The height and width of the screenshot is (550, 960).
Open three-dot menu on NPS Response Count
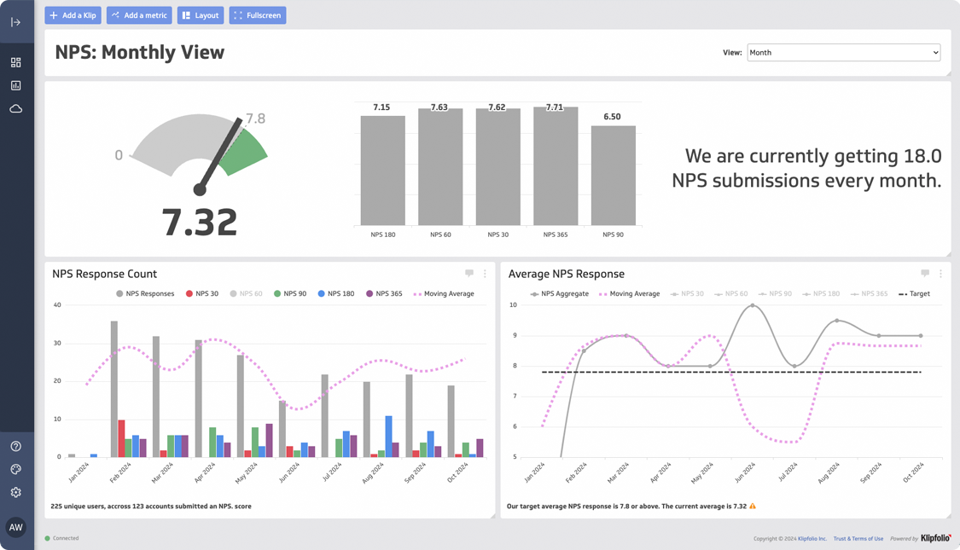(485, 274)
